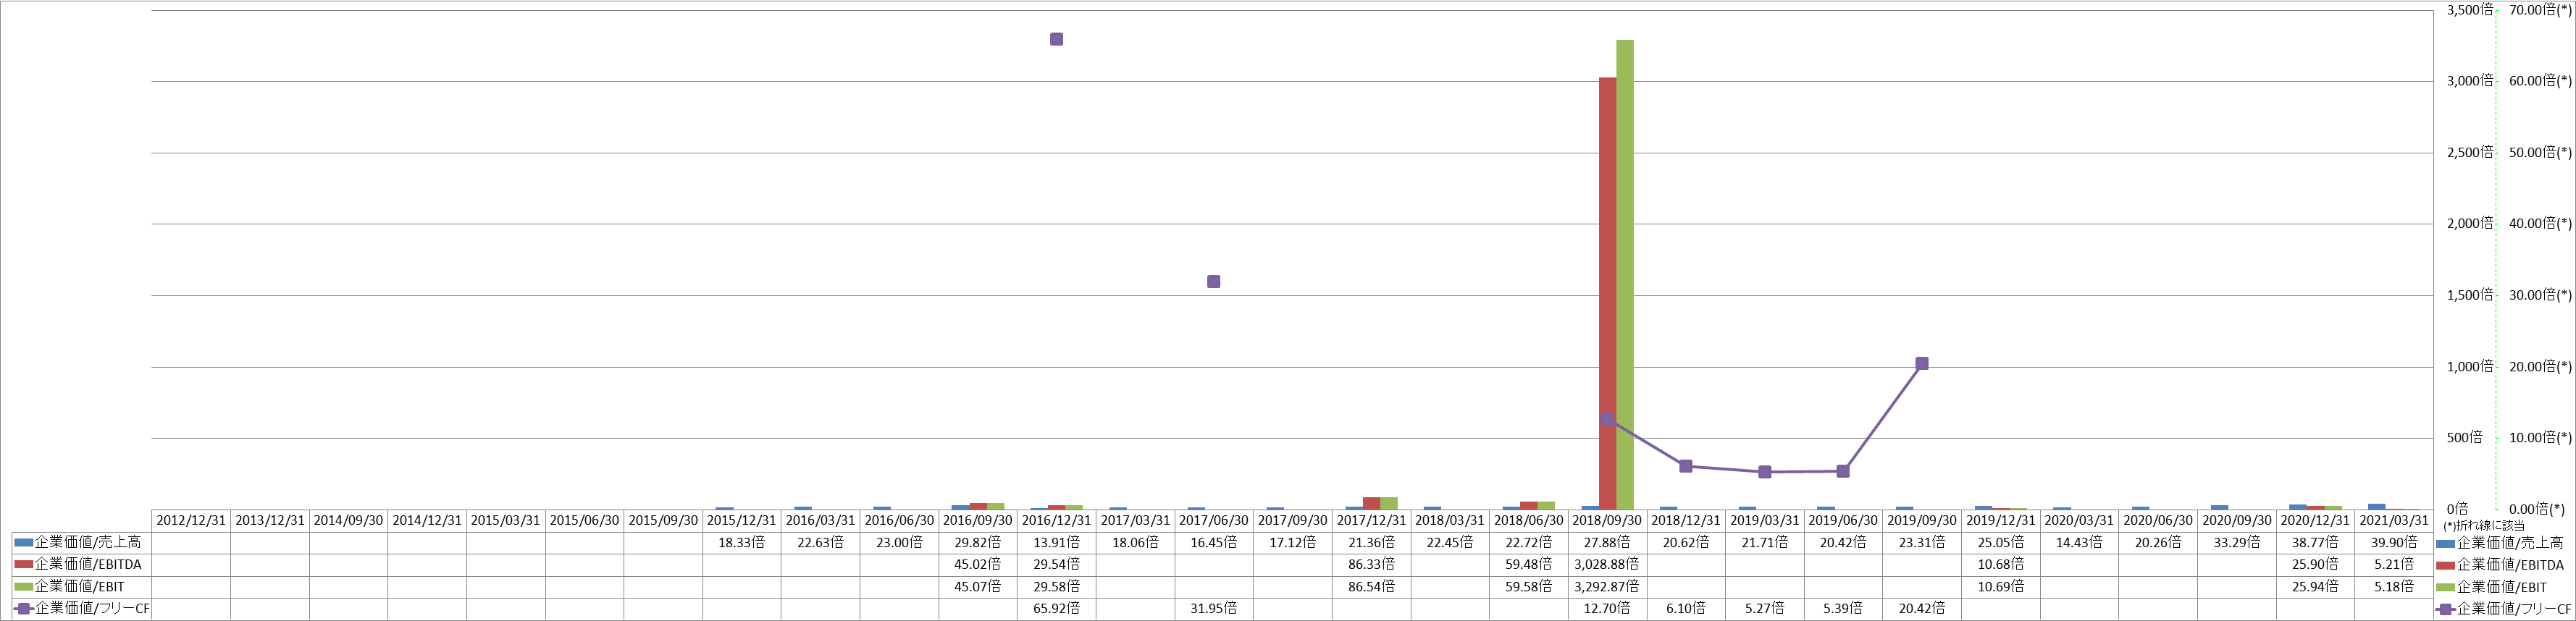
Task: Select the cell showing 18.33倍
Action: tap(742, 542)
